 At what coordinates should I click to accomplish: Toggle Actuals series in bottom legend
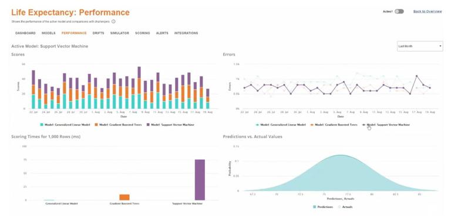point(345,207)
